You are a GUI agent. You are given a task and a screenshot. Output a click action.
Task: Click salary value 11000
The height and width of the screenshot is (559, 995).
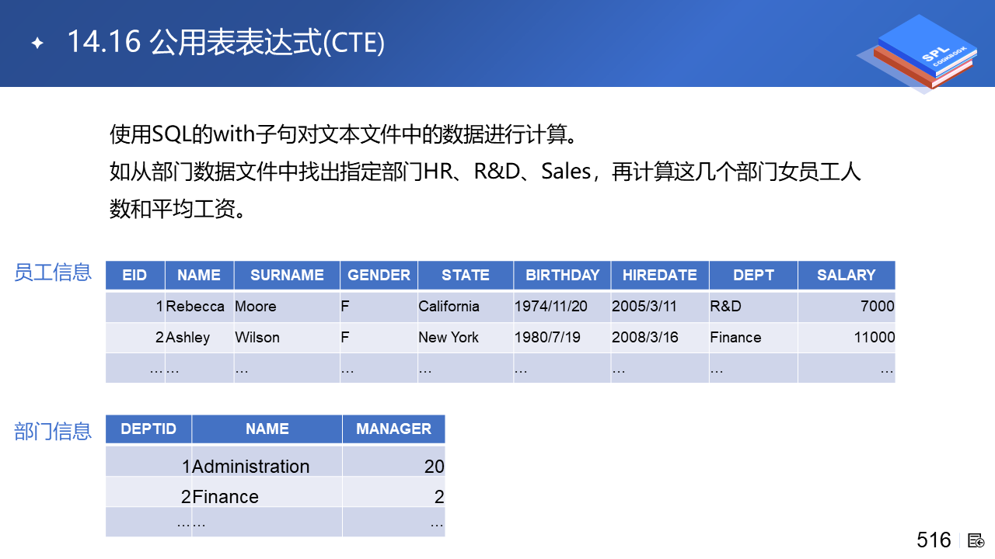click(874, 338)
